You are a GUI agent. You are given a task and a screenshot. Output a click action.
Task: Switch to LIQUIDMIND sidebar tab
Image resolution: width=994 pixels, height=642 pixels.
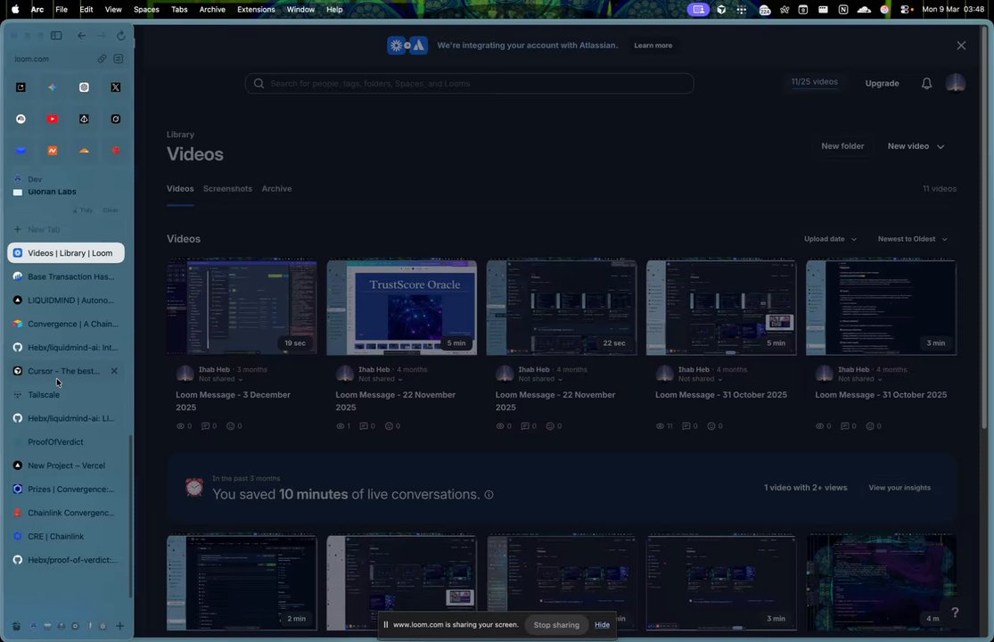pyautogui.click(x=66, y=300)
